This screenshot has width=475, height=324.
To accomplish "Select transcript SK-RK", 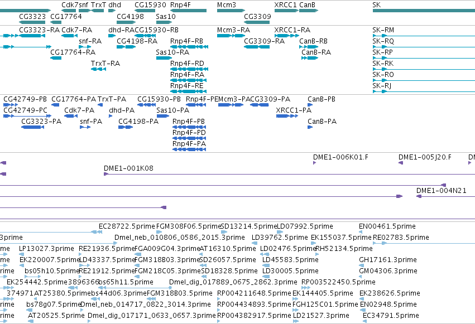I will (424, 69).
